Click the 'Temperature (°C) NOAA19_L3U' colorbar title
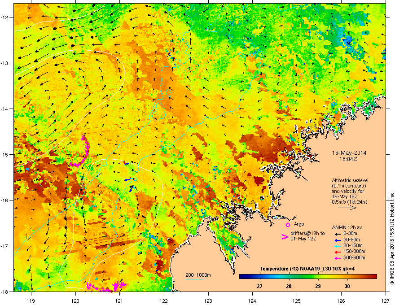395x305 pixels. point(296,269)
